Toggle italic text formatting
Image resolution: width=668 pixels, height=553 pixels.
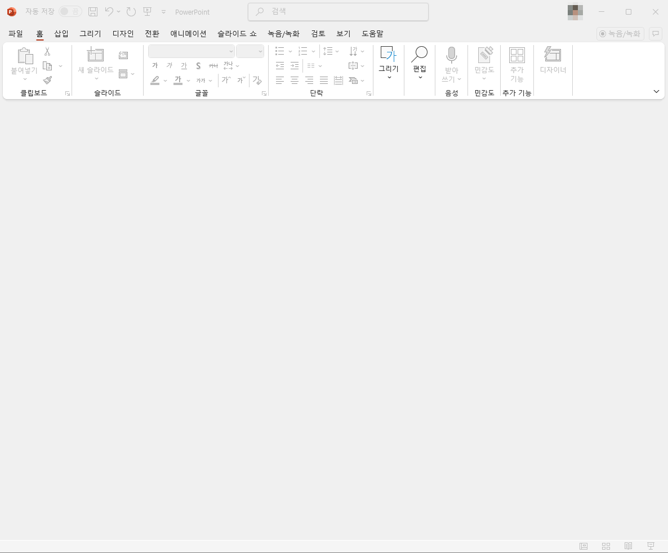click(x=170, y=66)
